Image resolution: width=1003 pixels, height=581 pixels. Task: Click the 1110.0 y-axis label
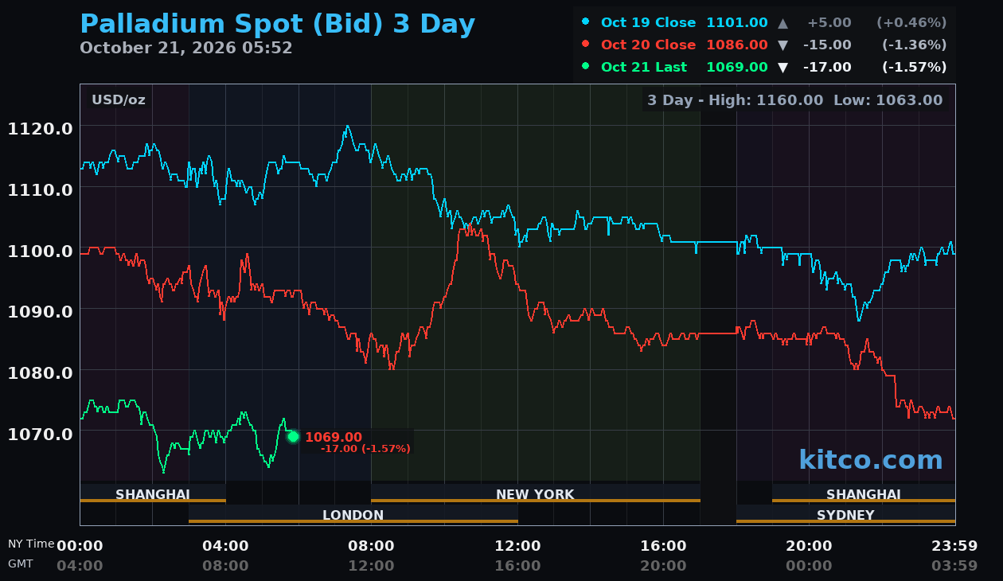pyautogui.click(x=41, y=189)
